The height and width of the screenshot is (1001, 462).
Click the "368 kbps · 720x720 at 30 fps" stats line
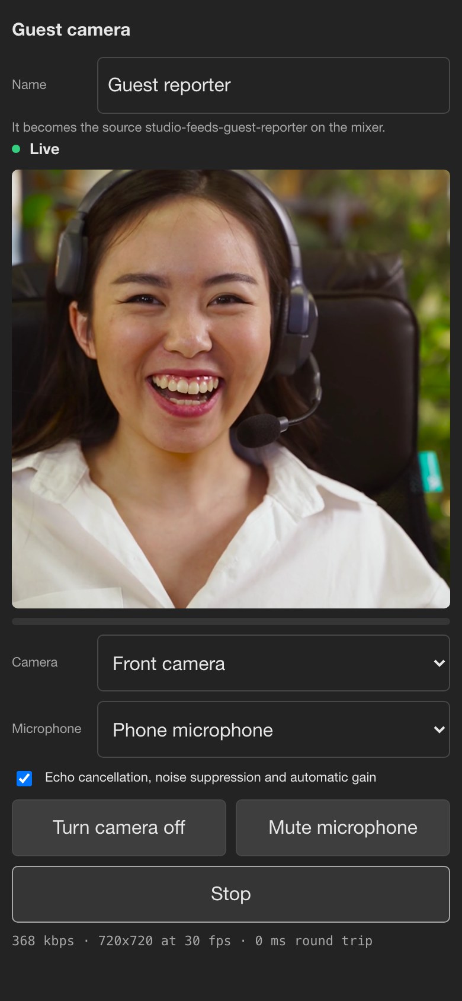pos(192,941)
